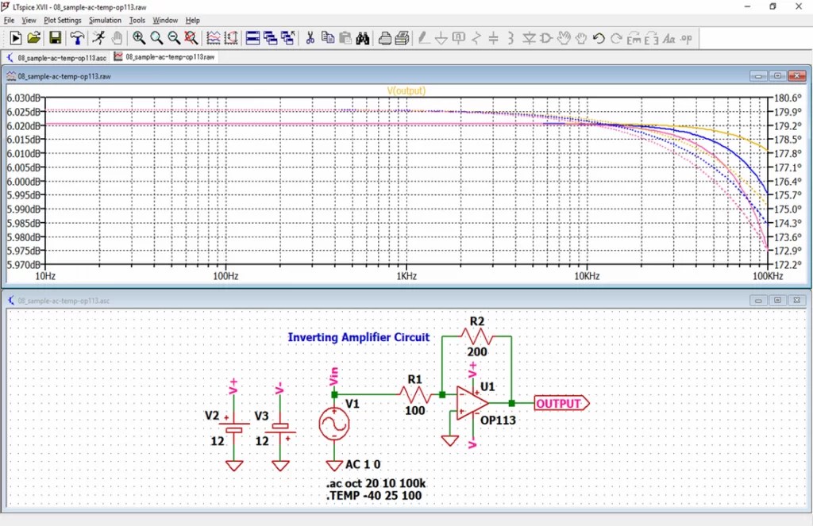
Task: Cascade windows toolbar icon
Action: pyautogui.click(x=270, y=38)
